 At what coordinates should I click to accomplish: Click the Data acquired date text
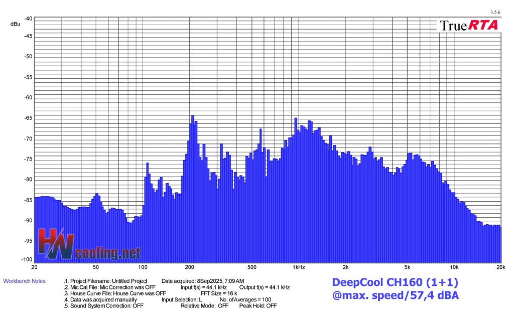pyautogui.click(x=203, y=281)
